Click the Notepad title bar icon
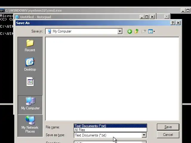 point(17,17)
